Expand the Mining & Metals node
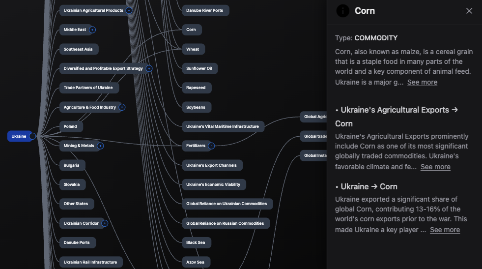 100,146
